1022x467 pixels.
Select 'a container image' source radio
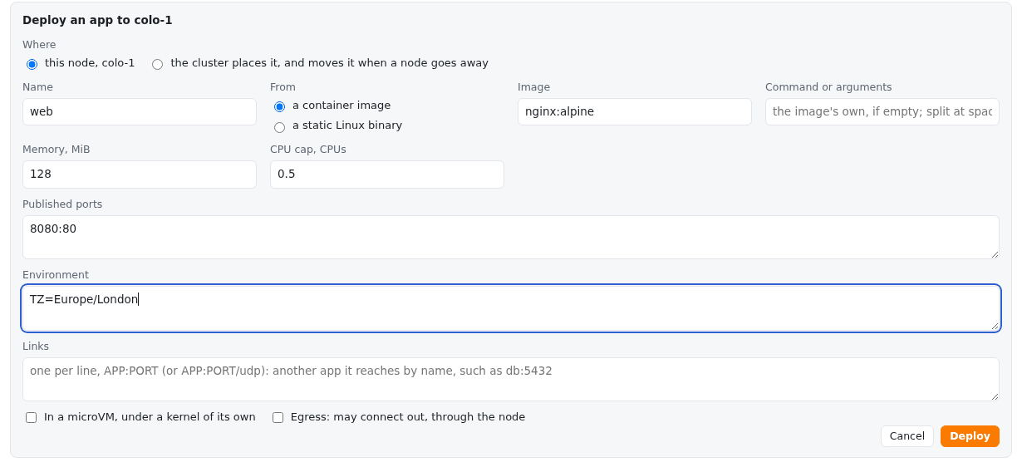click(279, 106)
